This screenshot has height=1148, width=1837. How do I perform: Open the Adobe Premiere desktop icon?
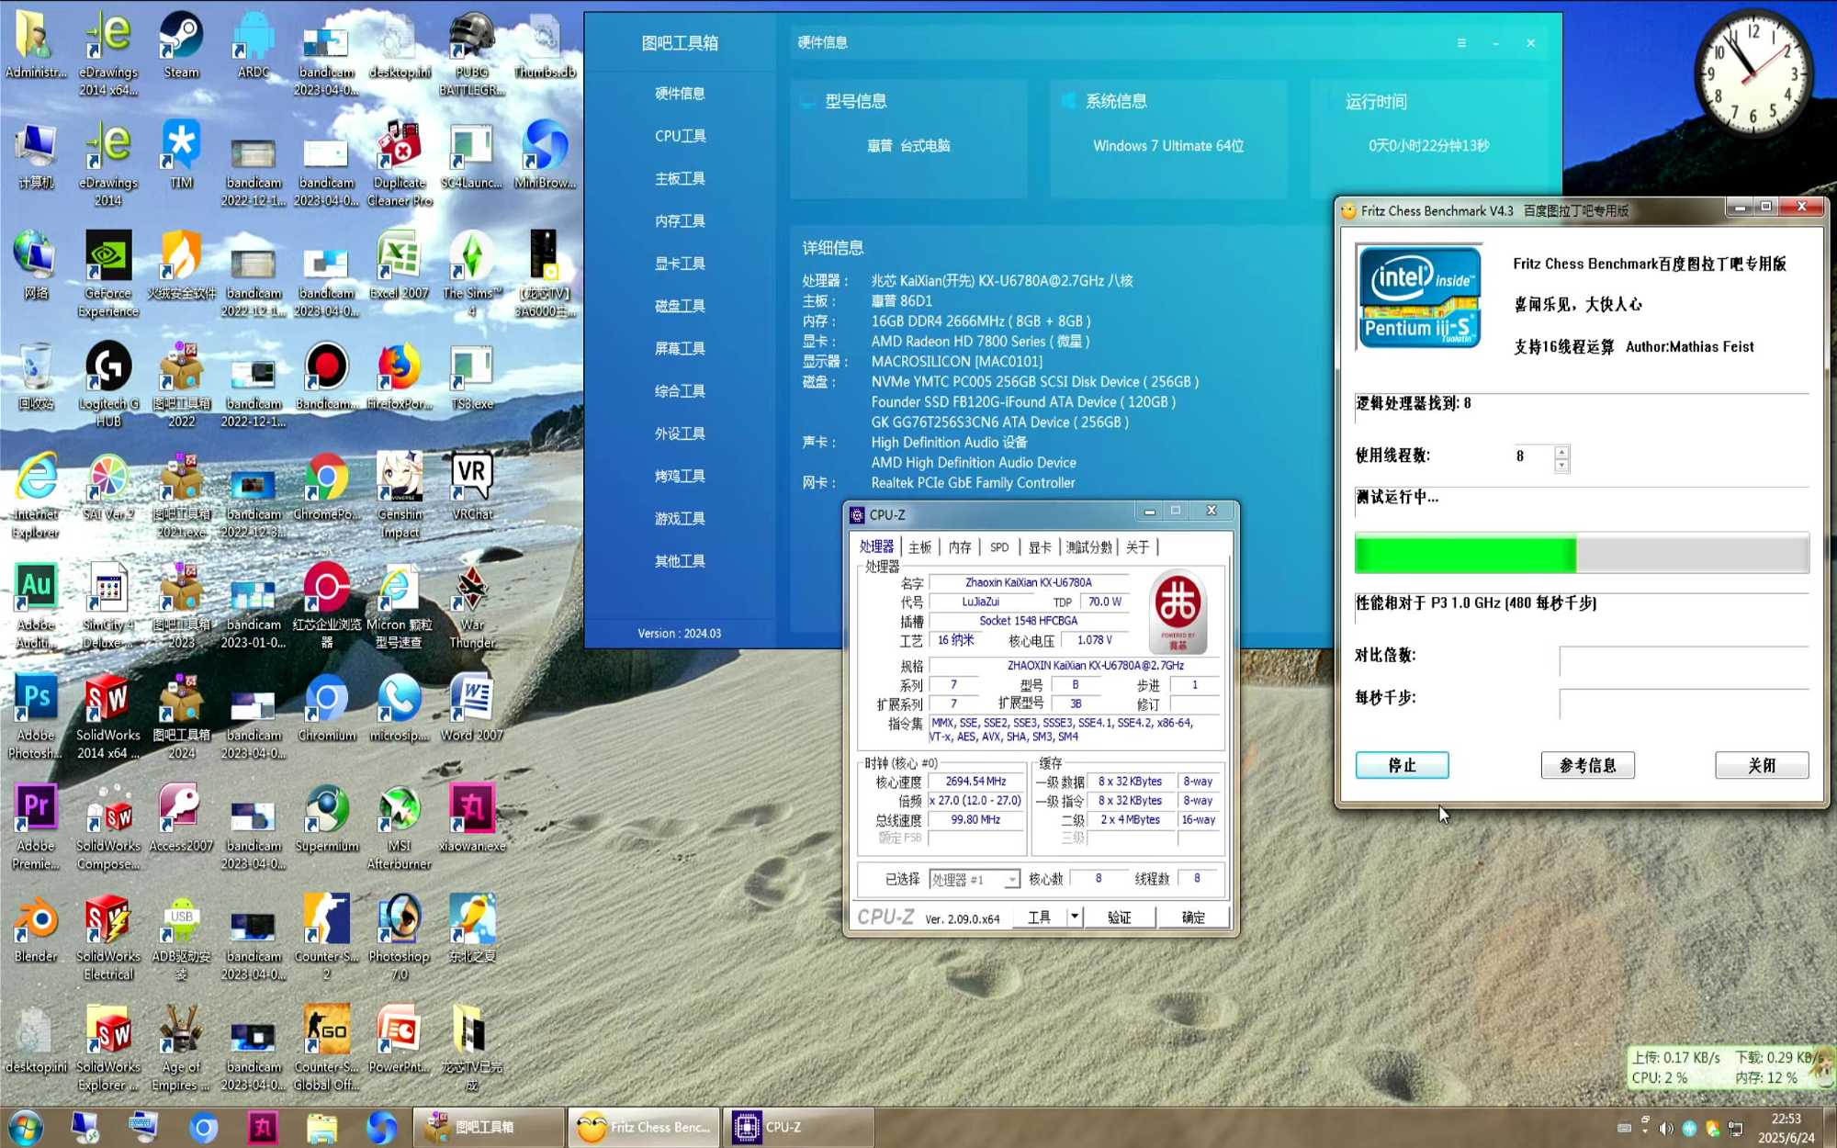[36, 827]
